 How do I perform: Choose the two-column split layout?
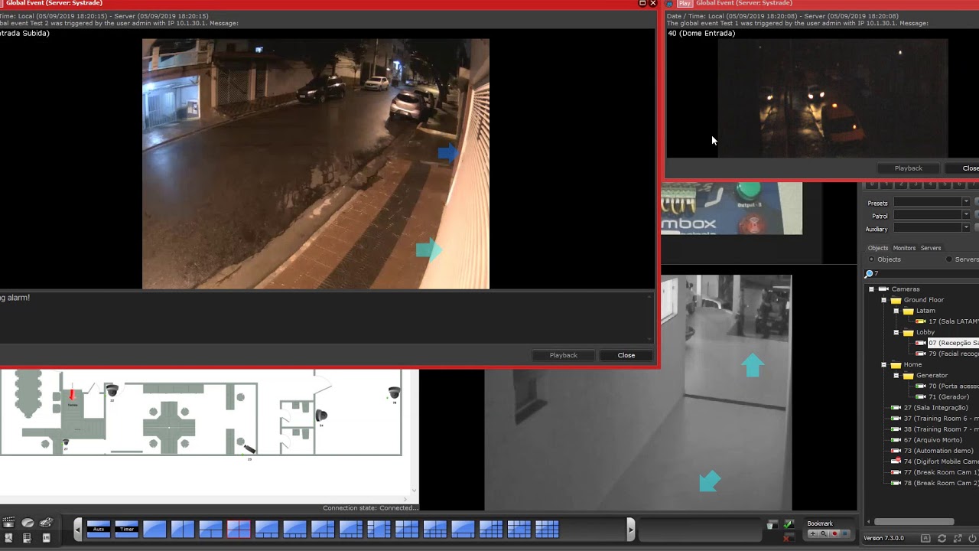click(183, 529)
